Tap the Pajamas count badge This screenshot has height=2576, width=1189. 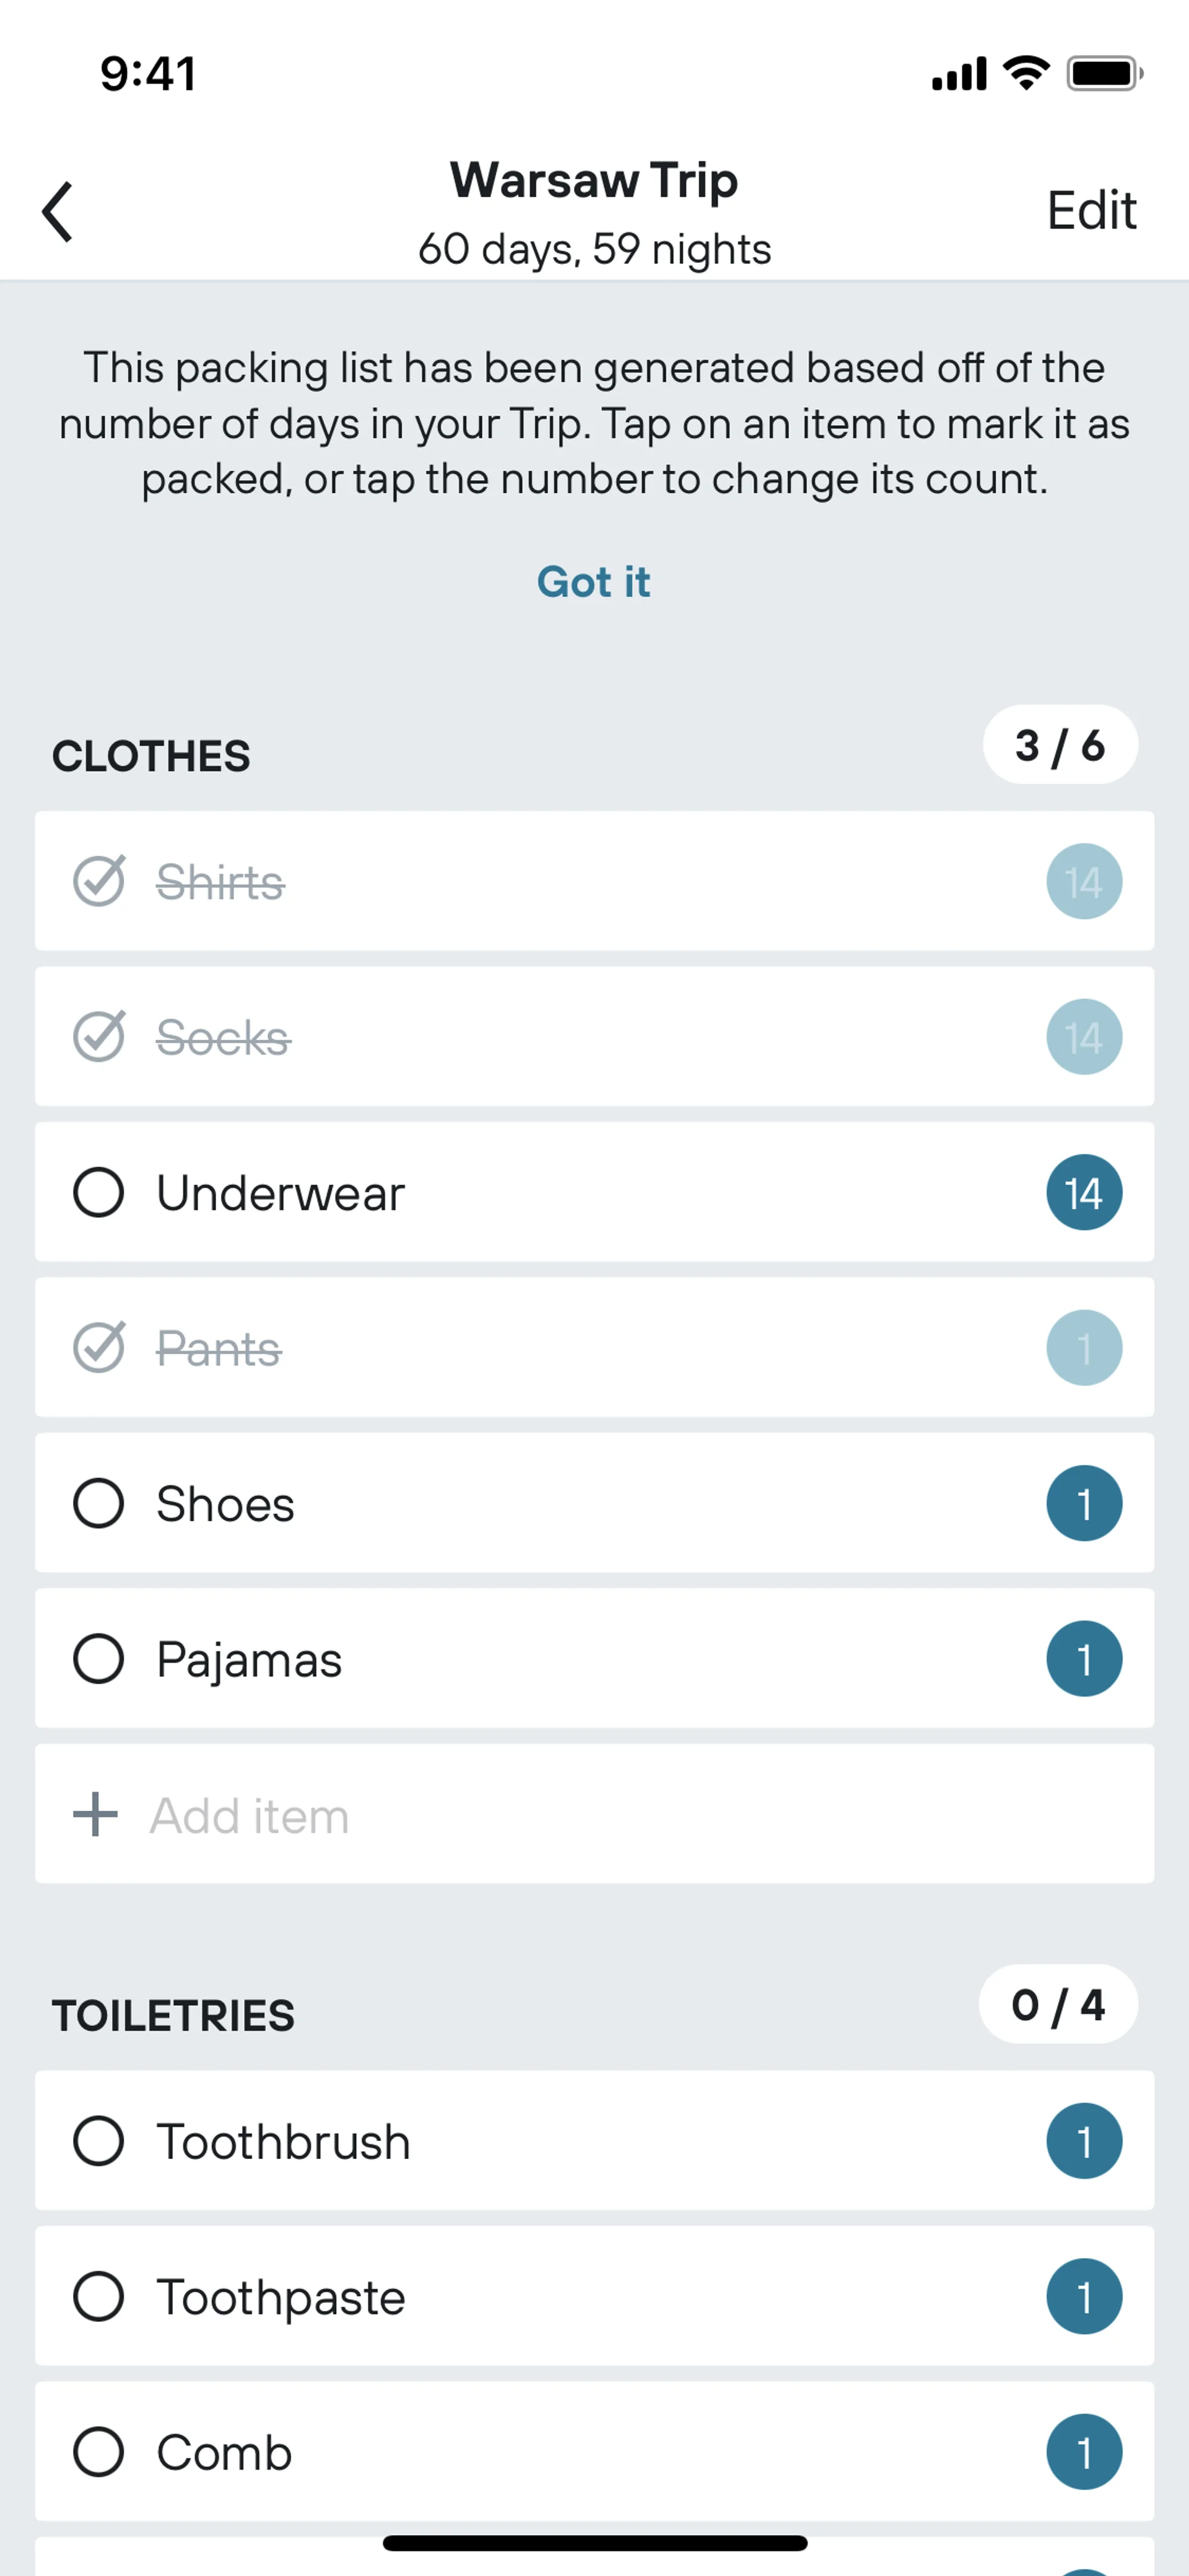pos(1084,1659)
